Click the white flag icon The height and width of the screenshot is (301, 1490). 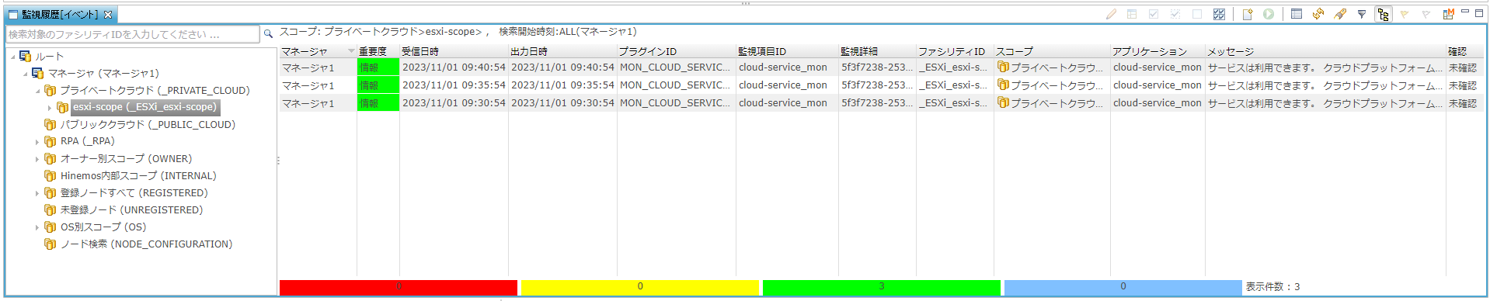[1426, 14]
